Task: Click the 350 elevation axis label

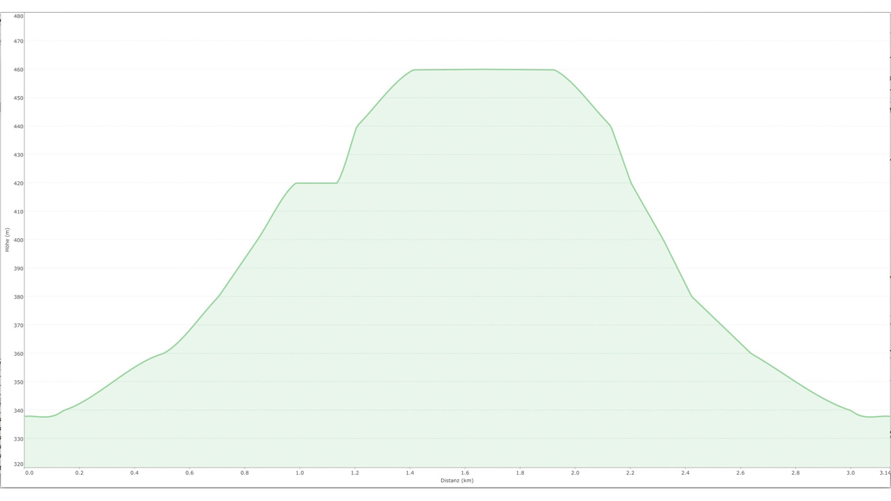Action: (18, 382)
